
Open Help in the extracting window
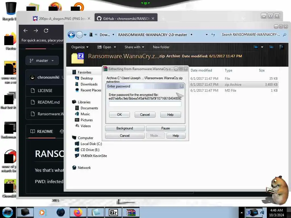[176, 136]
